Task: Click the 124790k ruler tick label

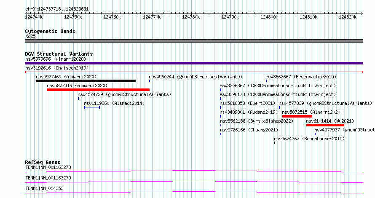Action: [230, 17]
